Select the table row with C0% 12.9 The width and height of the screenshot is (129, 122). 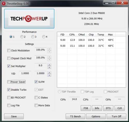pyautogui.click(x=91, y=40)
